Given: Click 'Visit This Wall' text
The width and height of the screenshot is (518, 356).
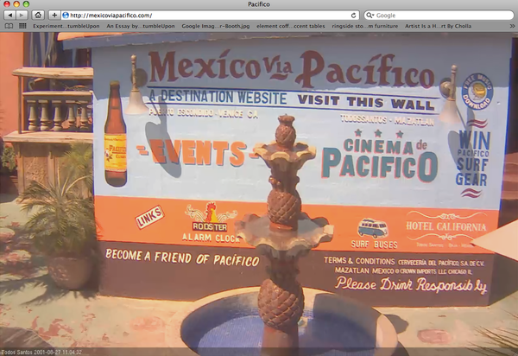Looking at the screenshot, I should [365, 102].
